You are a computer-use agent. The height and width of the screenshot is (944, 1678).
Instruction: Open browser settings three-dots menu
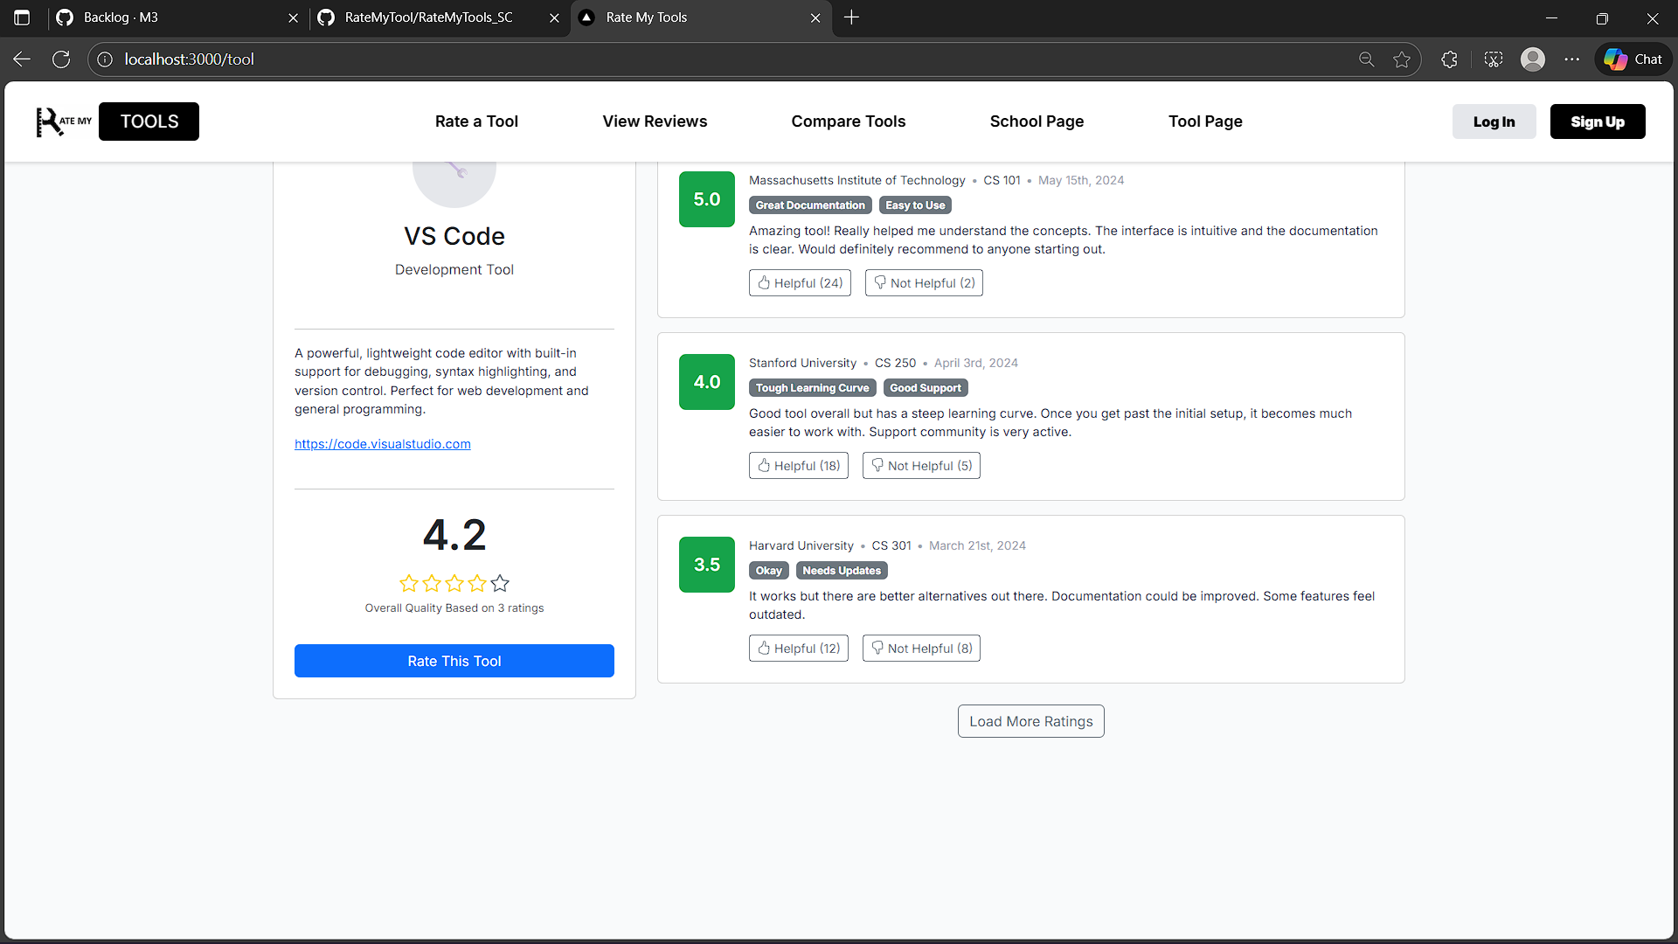[1571, 59]
